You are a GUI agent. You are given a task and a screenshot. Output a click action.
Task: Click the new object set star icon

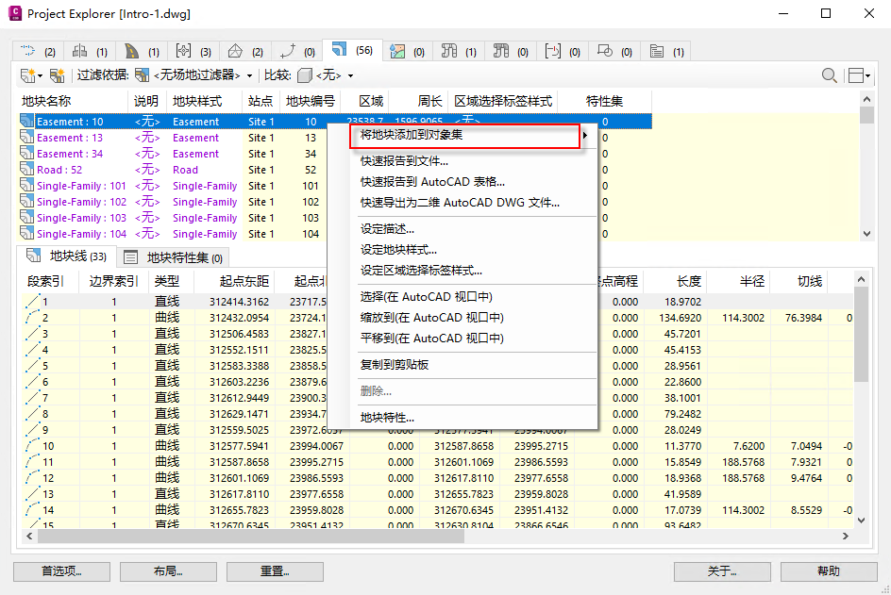(28, 74)
